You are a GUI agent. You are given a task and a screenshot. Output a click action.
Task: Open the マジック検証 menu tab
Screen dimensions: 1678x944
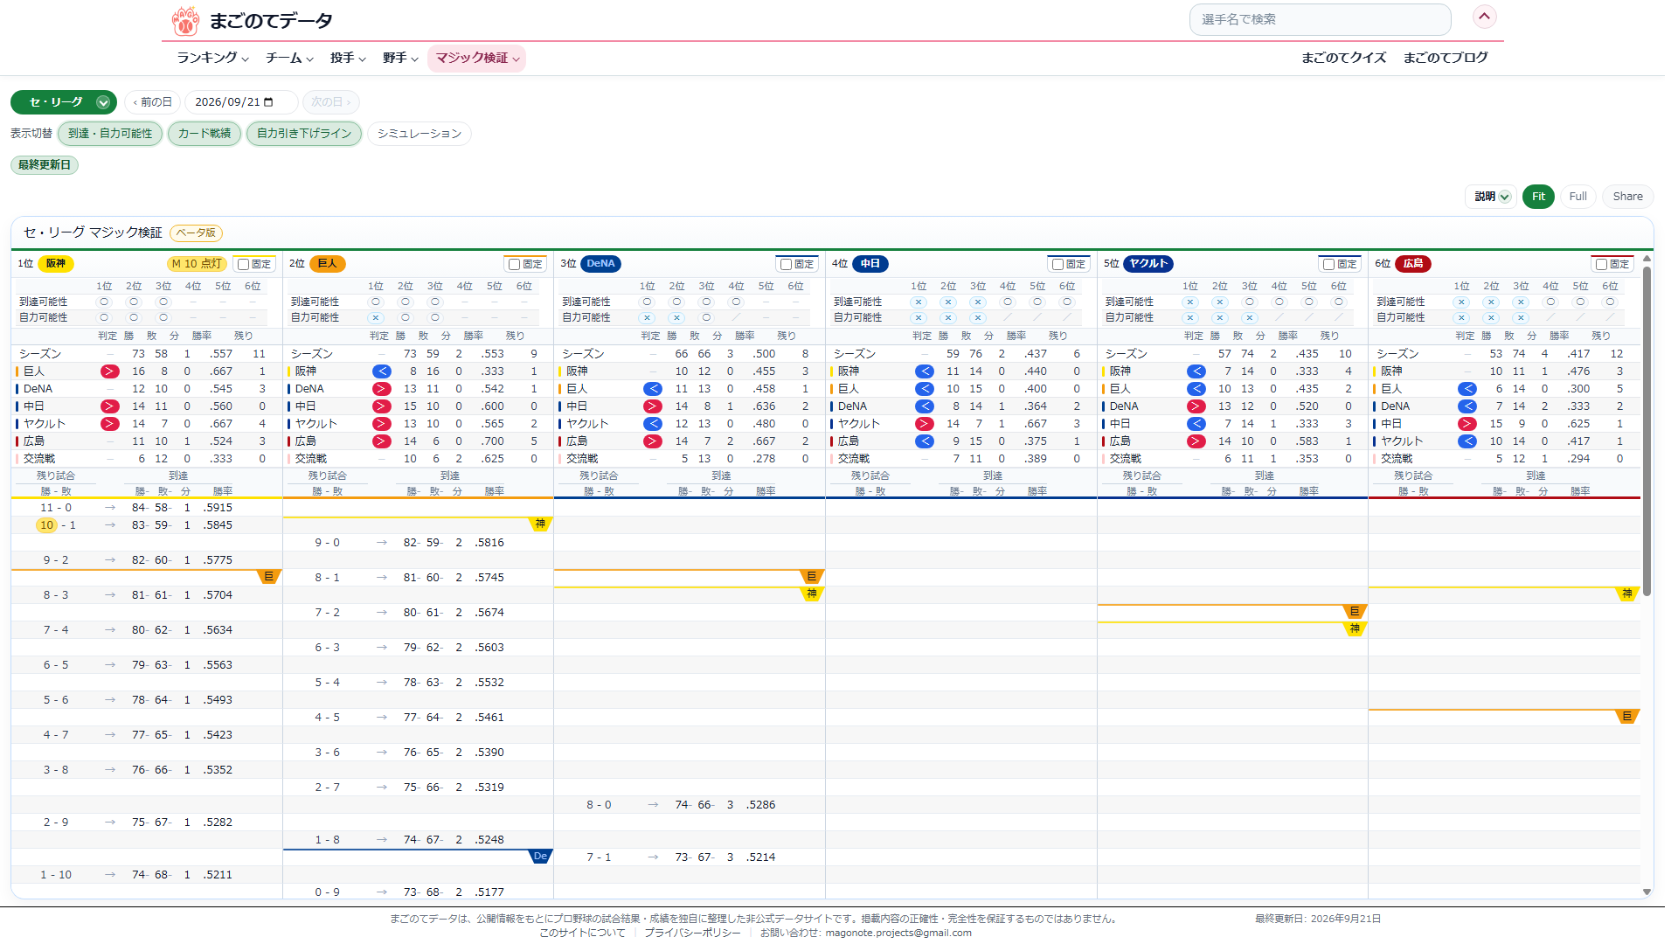477,58
